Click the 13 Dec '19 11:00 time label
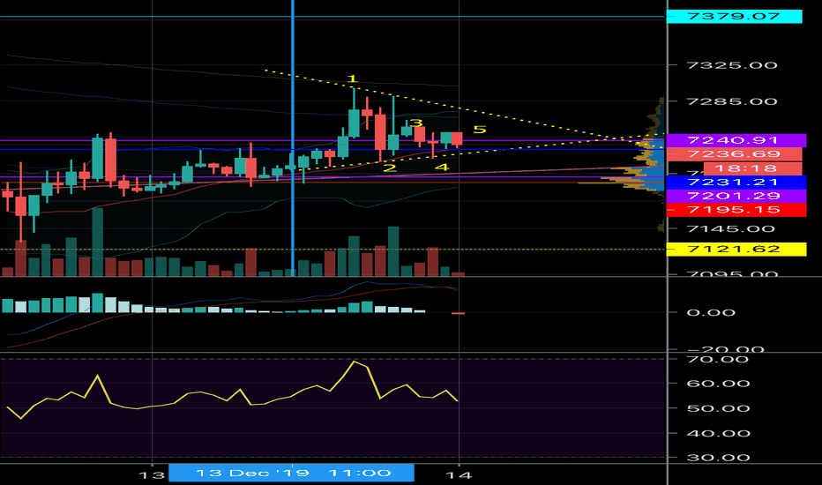The width and height of the screenshot is (822, 485). click(291, 473)
